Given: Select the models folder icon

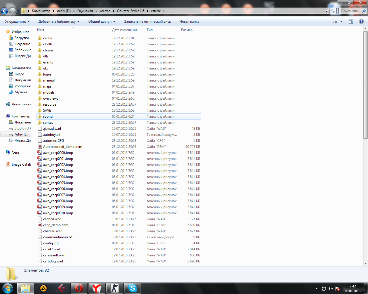Looking at the screenshot, I should (40, 92).
